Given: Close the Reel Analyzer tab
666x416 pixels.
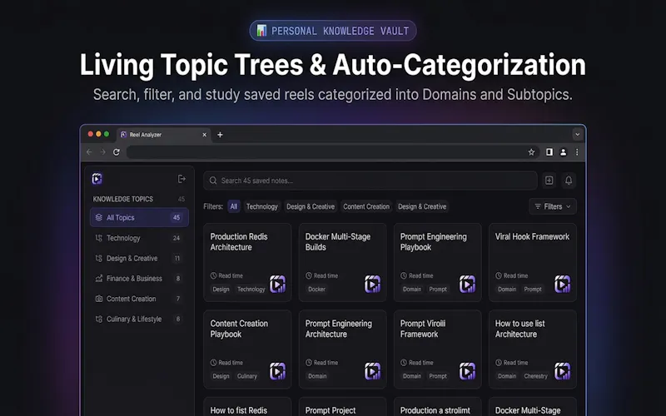Looking at the screenshot, I should [204, 135].
